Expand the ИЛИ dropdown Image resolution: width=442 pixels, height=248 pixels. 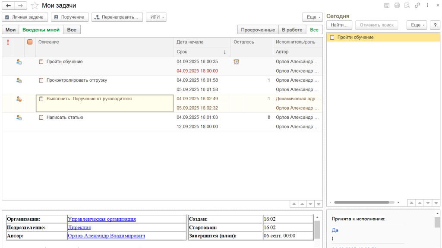tap(156, 17)
